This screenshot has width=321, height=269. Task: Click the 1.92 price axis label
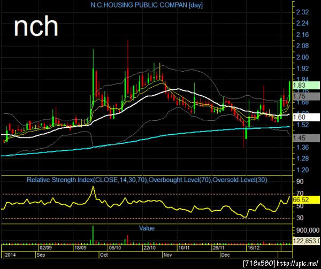(x=302, y=68)
